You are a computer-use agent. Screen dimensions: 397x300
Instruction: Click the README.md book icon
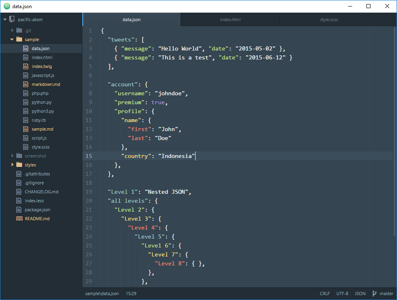pos(19,219)
